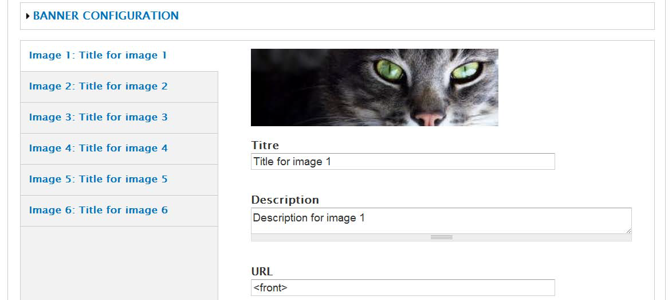The image size is (672, 300).
Task: Open the Image 3 tab
Action: pyautogui.click(x=99, y=118)
